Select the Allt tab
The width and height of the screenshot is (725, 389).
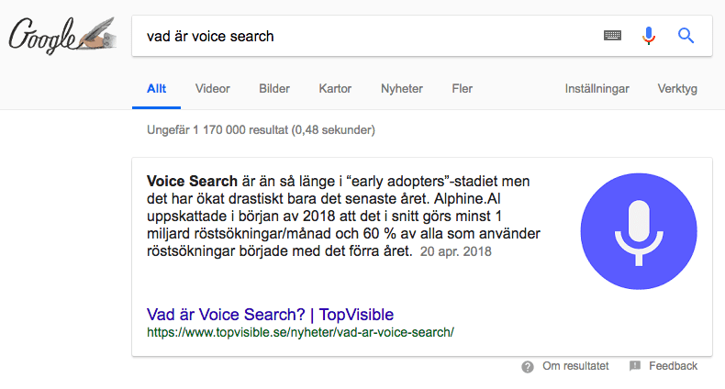(x=157, y=89)
